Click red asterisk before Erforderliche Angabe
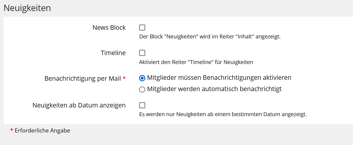This screenshot has width=353, height=145. coord(12,130)
